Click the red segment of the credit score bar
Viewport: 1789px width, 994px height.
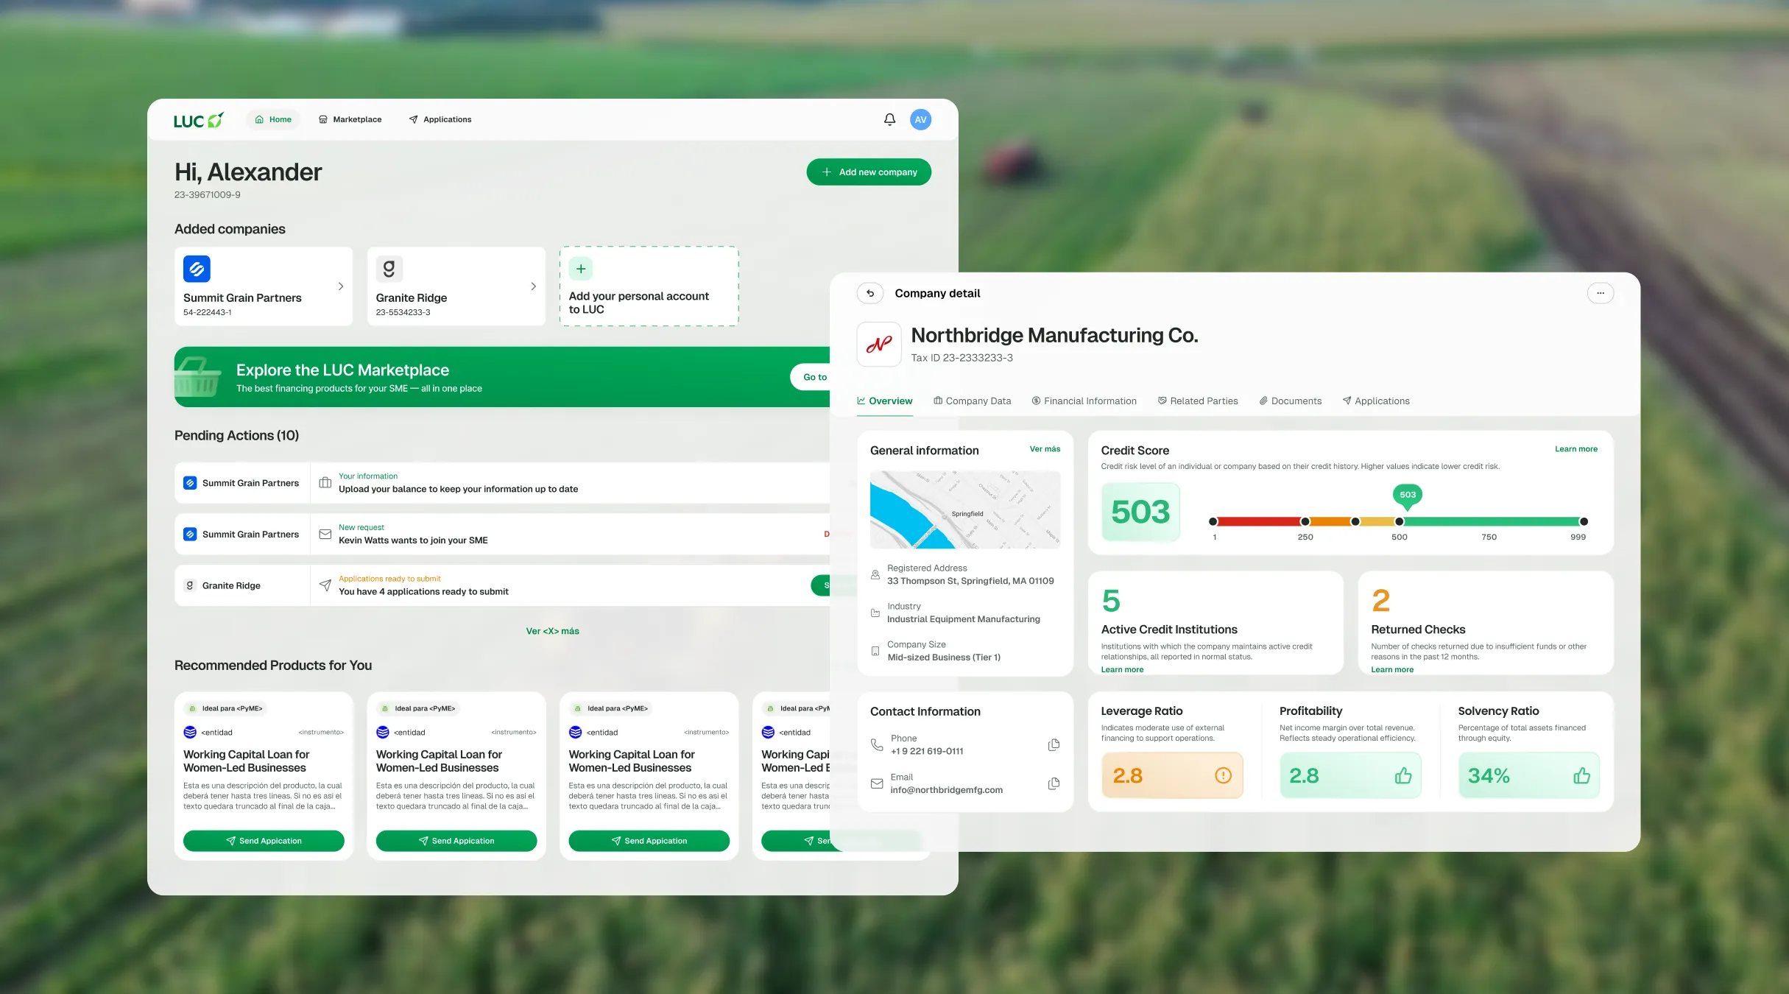1258,521
